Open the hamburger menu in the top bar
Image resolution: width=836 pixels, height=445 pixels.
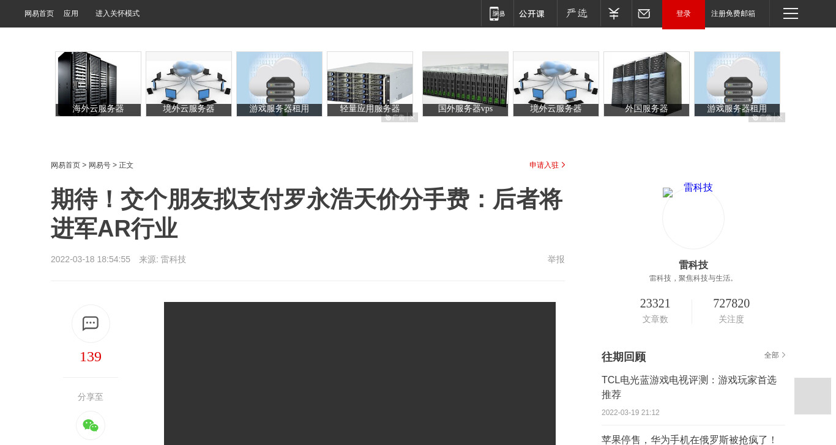tap(791, 13)
